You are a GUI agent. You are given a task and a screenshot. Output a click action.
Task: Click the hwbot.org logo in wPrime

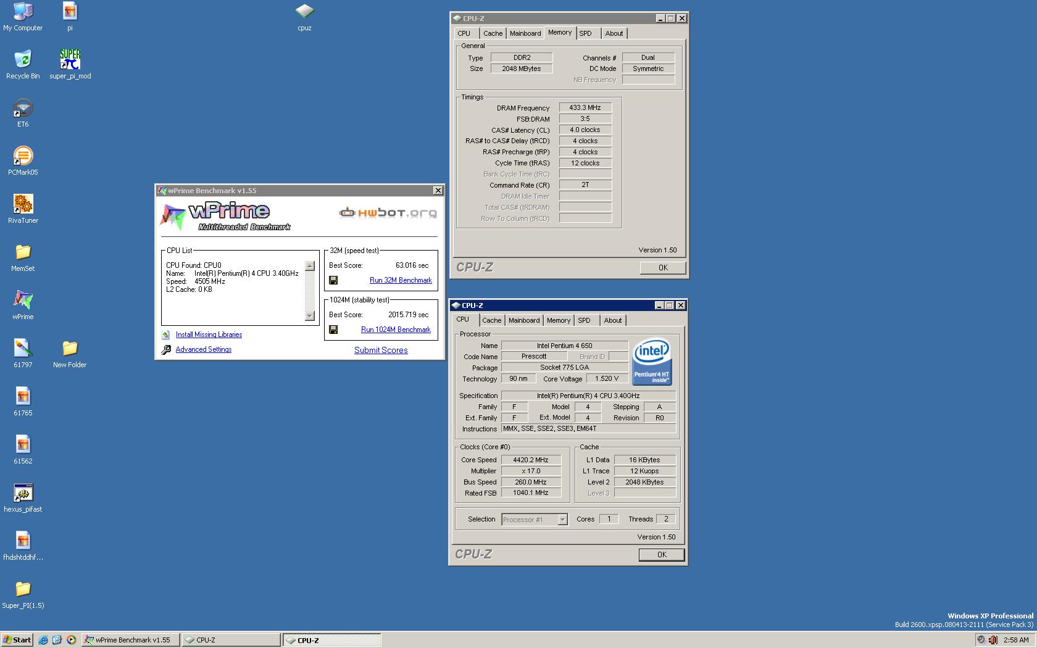point(388,213)
